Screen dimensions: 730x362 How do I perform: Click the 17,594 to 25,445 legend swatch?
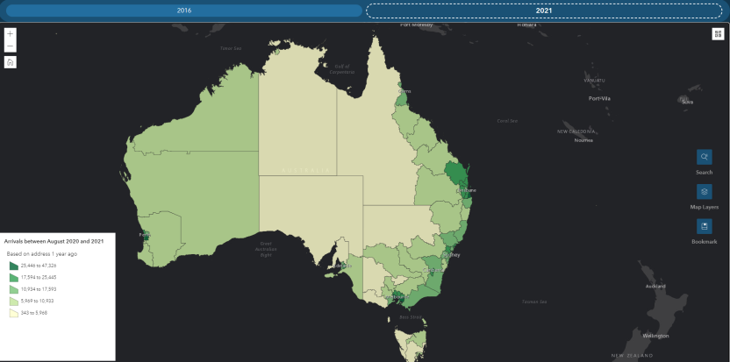[x=13, y=277]
